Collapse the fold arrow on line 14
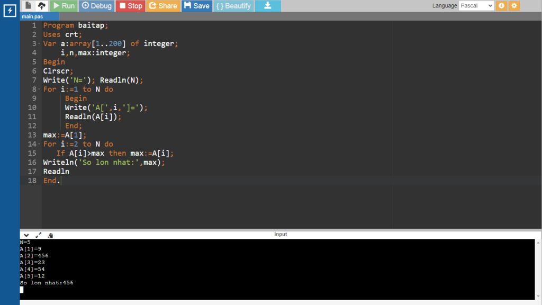 tap(39, 144)
